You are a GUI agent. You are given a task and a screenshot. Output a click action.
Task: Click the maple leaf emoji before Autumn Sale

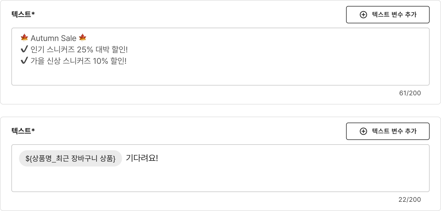pos(24,38)
